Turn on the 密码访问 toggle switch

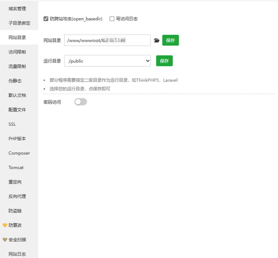(x=81, y=102)
